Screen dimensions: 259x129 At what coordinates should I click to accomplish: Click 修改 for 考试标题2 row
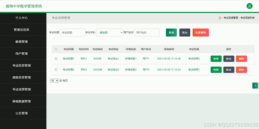click(229, 70)
